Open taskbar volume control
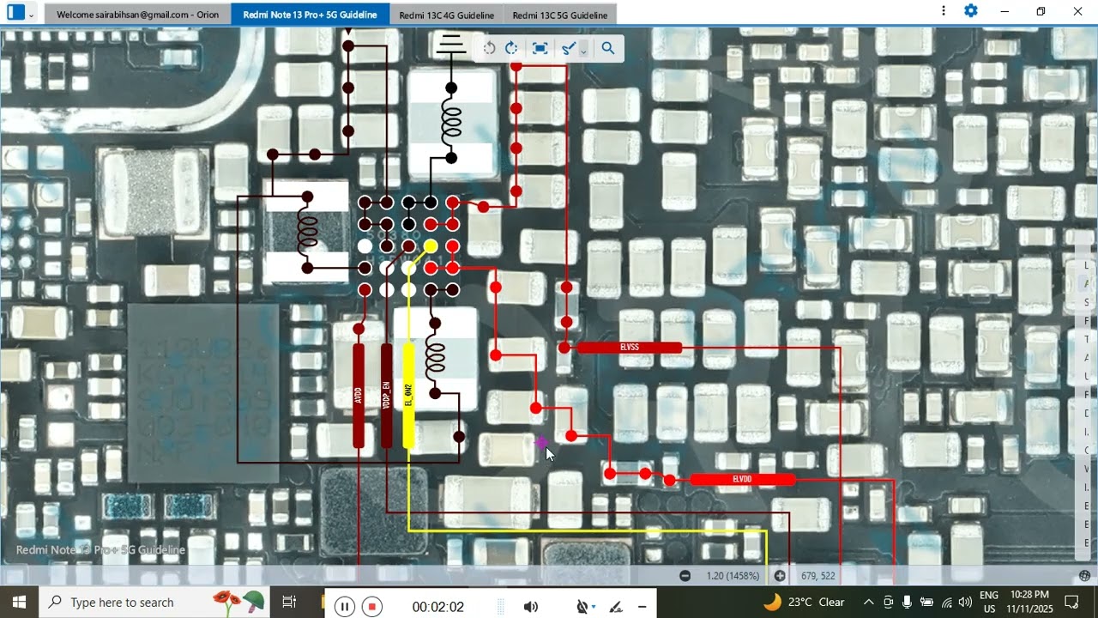The width and height of the screenshot is (1098, 618). pos(965,602)
